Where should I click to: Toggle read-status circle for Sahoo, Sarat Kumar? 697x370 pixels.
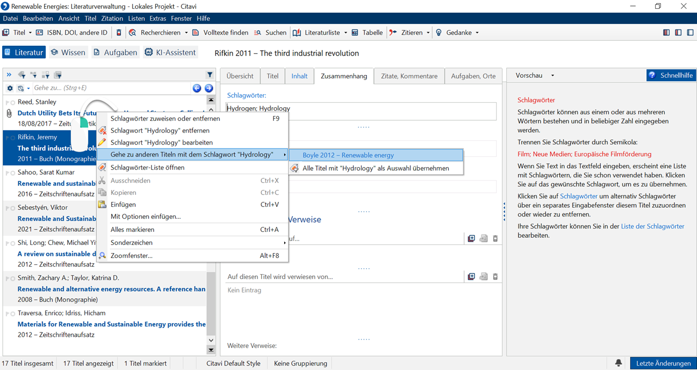pos(12,173)
